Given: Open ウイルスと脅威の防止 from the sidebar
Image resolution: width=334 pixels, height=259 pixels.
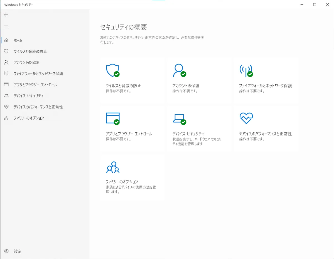Looking at the screenshot, I should tap(30, 51).
